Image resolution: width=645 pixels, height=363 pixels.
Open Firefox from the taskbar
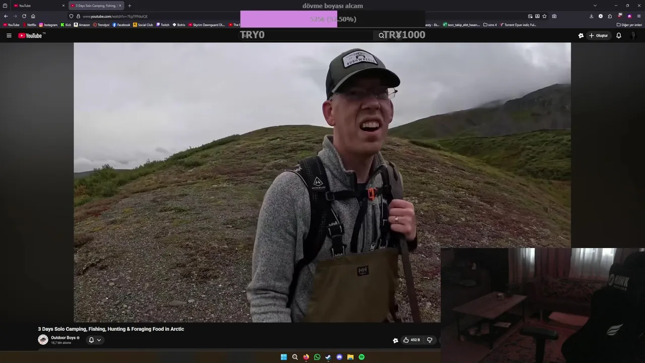click(306, 357)
